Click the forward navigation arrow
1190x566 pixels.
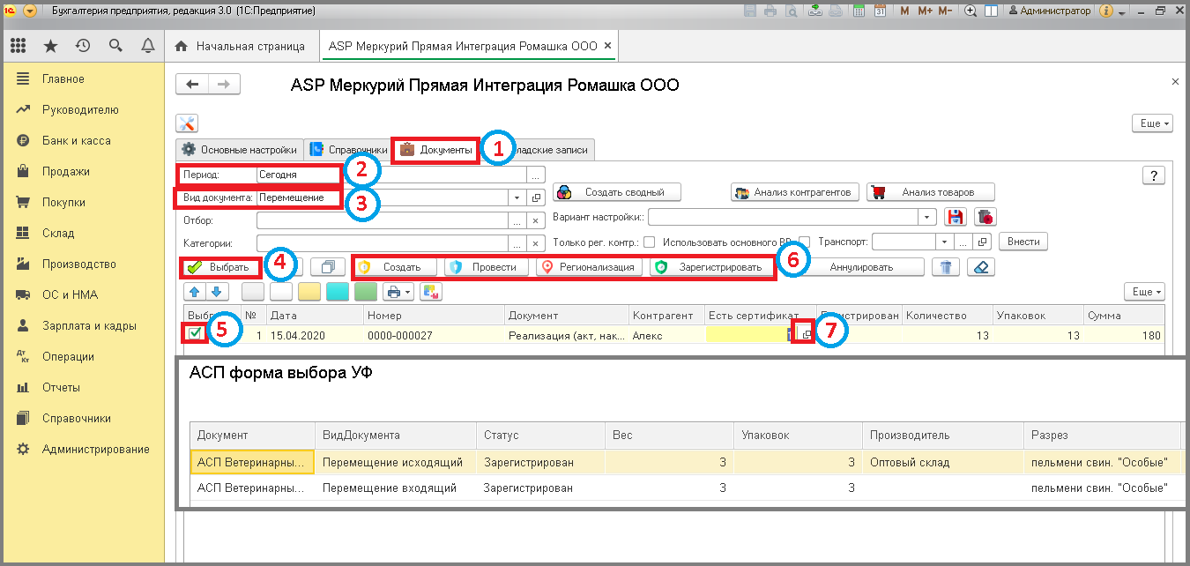tap(224, 84)
